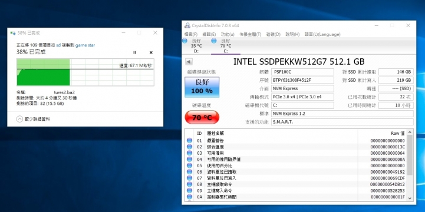The width and height of the screenshot is (425, 212).
Task: Open the 語言(L)(Language) menu
Action: tap(322, 34)
